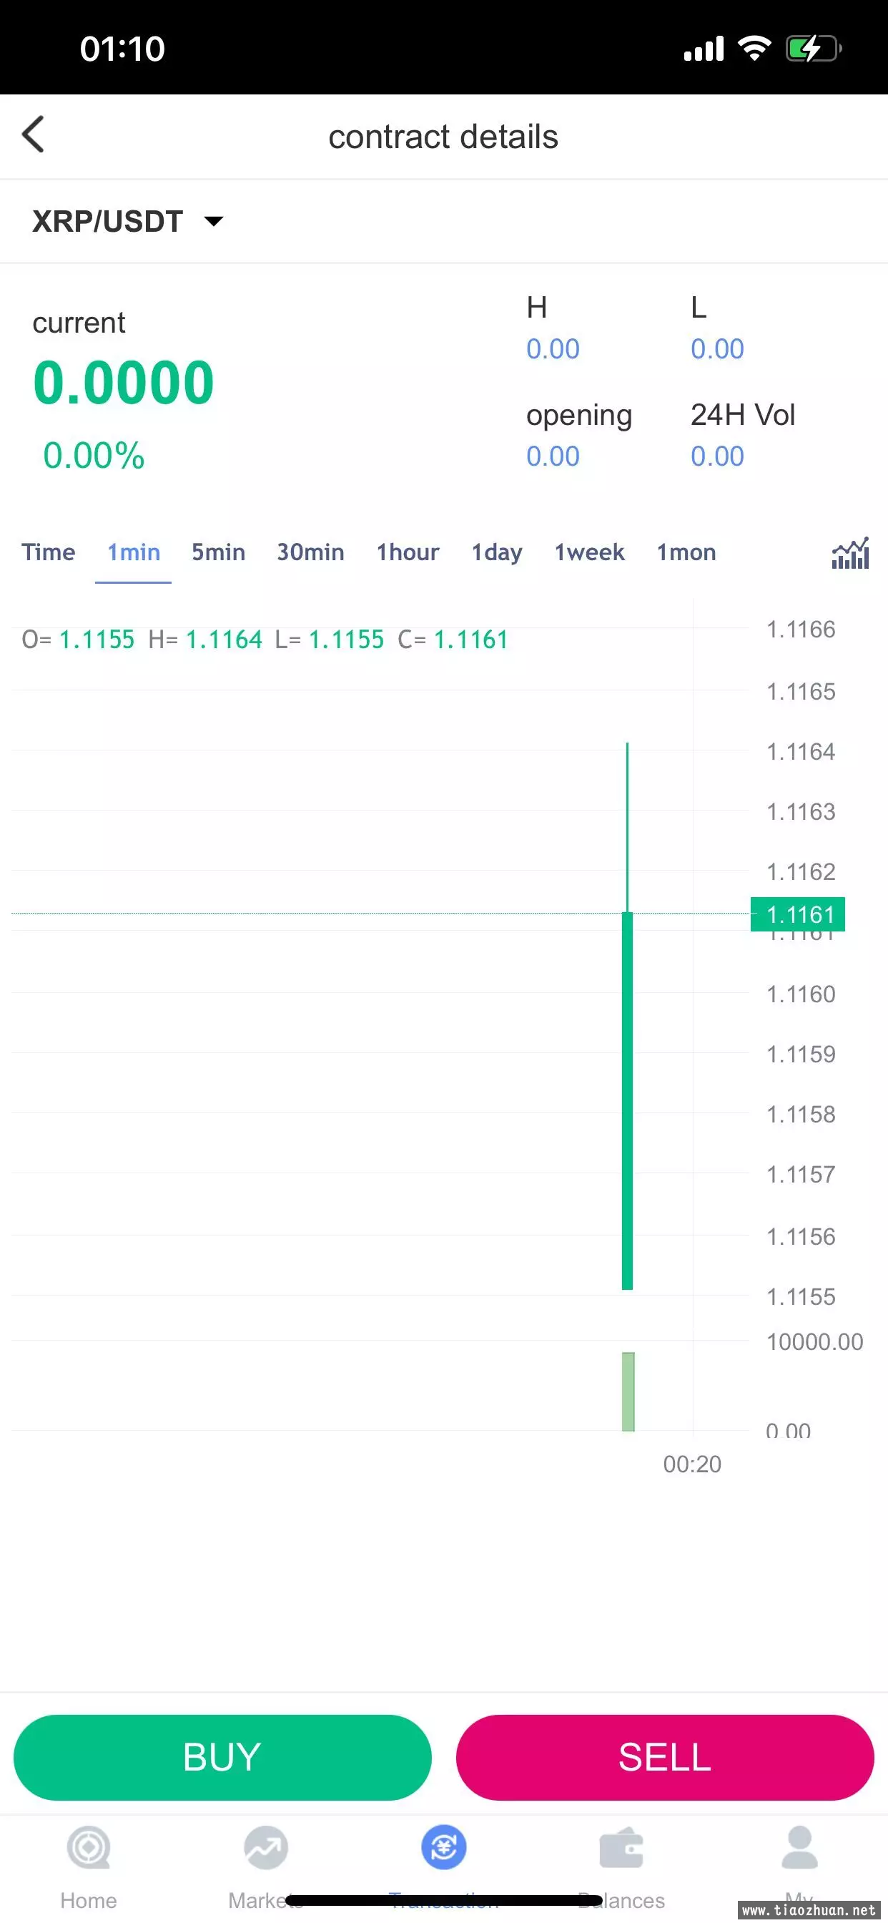Open the Home tab icon
The image size is (888, 1923).
tap(89, 1849)
